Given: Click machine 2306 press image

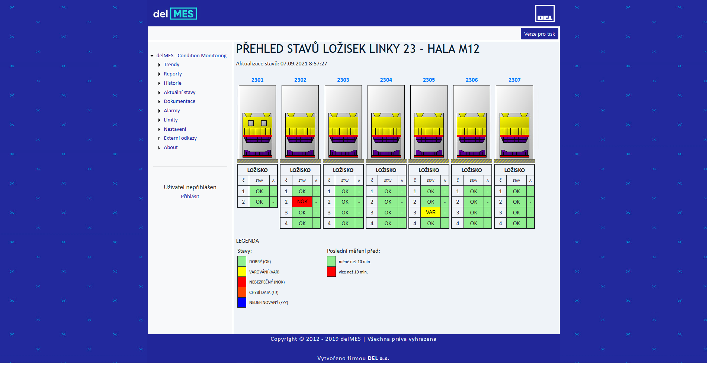Looking at the screenshot, I should click(471, 123).
